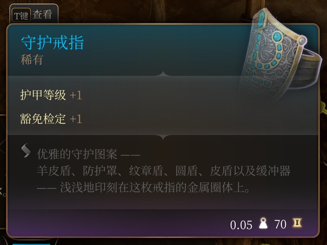Click the upper section divider notch
Screen dimensions: 327x245
click(163, 74)
